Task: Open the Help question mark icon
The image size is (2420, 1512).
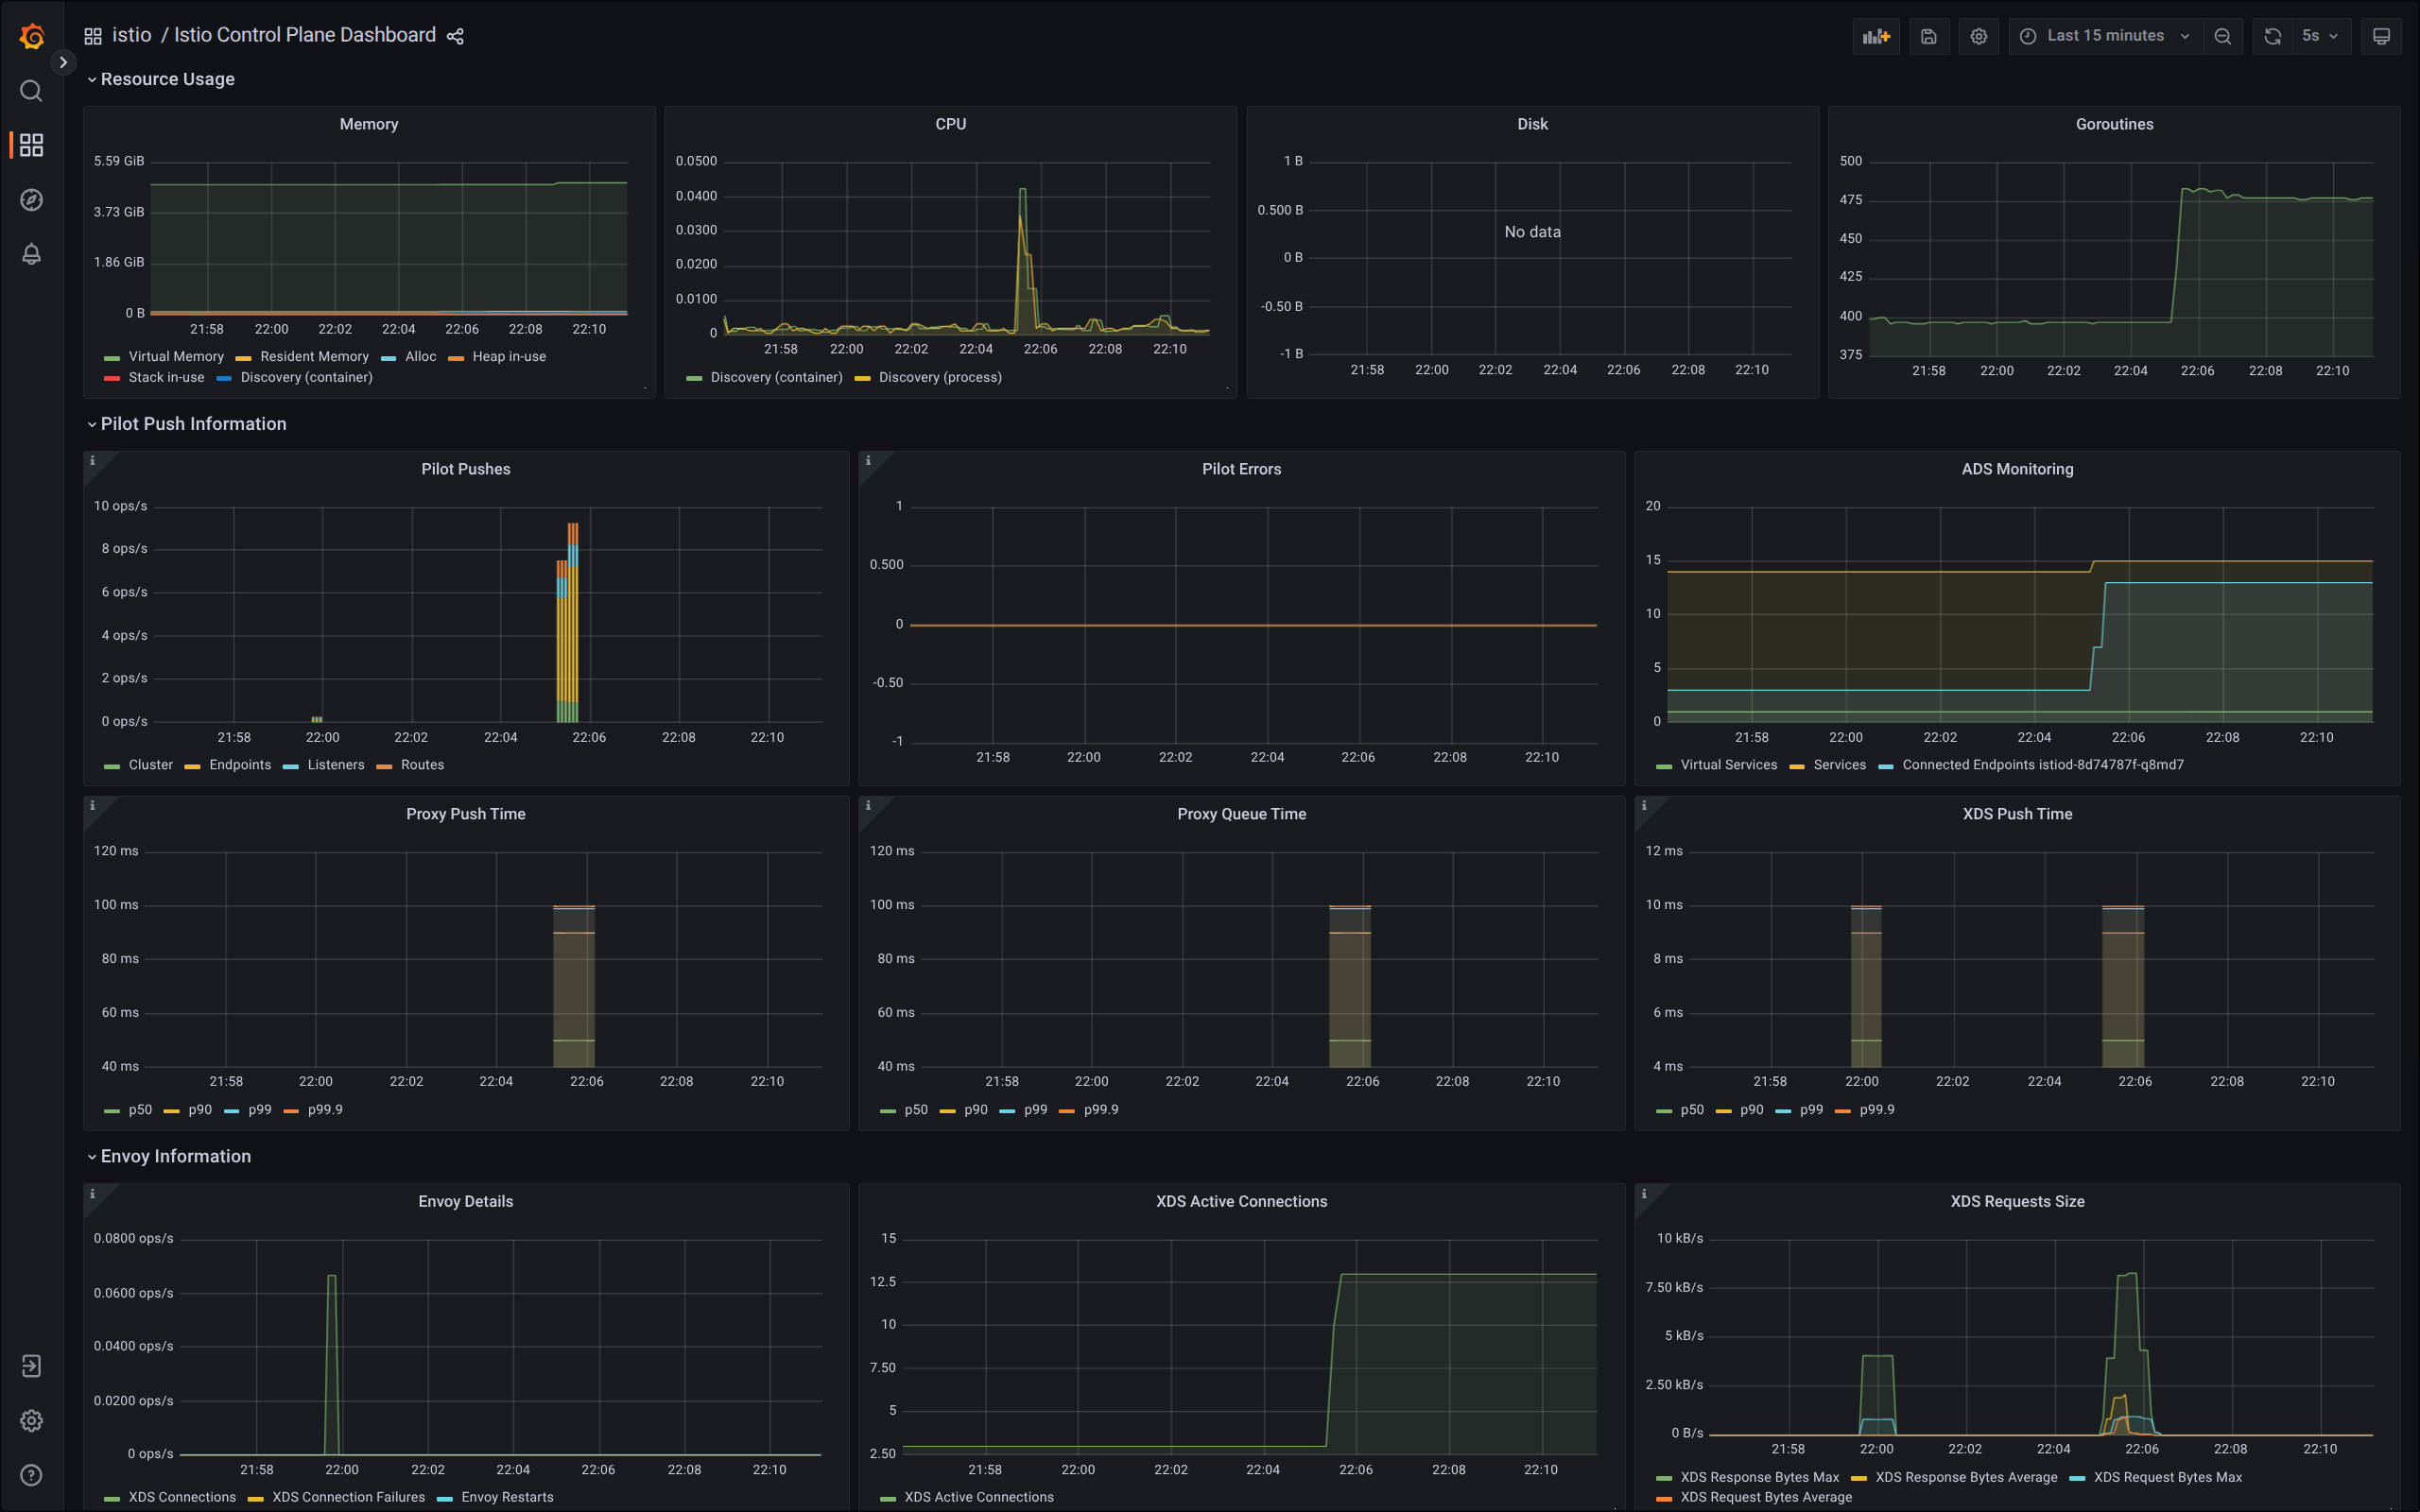Action: (x=31, y=1475)
